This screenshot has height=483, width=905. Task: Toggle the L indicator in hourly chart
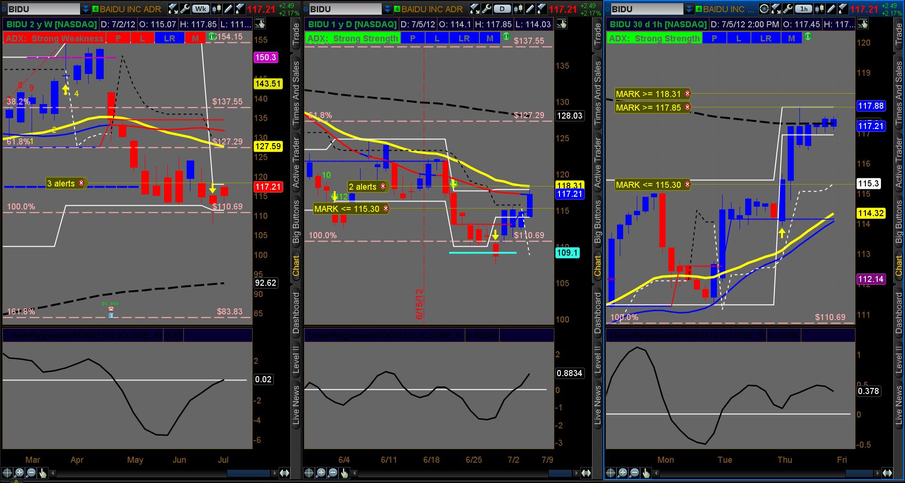point(739,39)
